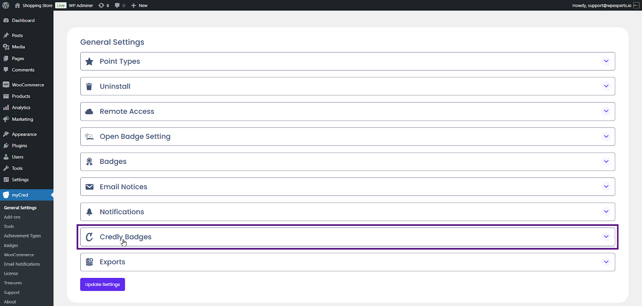The height and width of the screenshot is (306, 642).
Task: Expand the Exports section chevron
Action: coord(606,262)
